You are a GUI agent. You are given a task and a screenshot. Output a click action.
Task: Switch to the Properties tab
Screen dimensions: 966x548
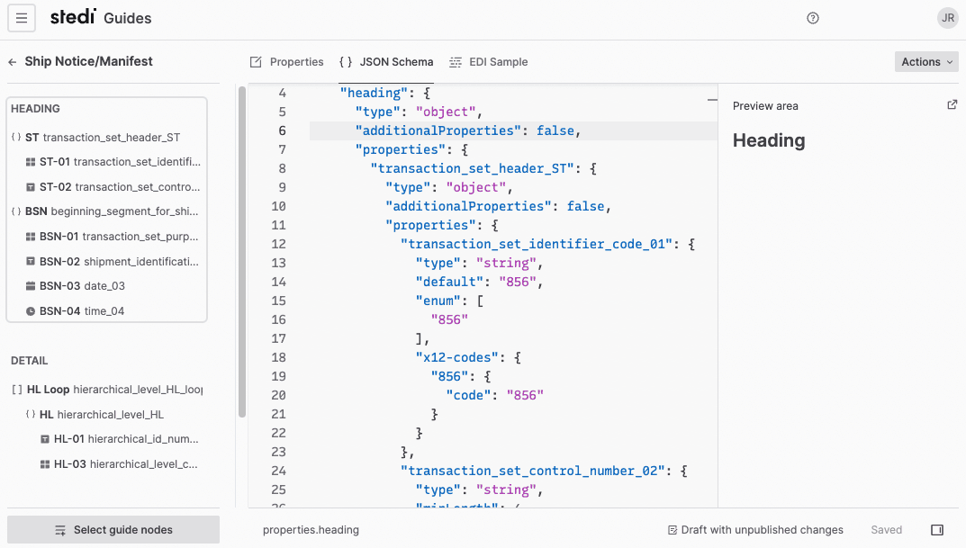click(286, 61)
